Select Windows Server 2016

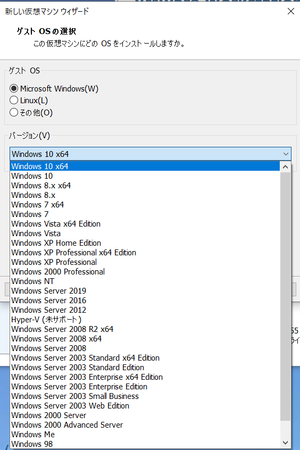pyautogui.click(x=145, y=300)
